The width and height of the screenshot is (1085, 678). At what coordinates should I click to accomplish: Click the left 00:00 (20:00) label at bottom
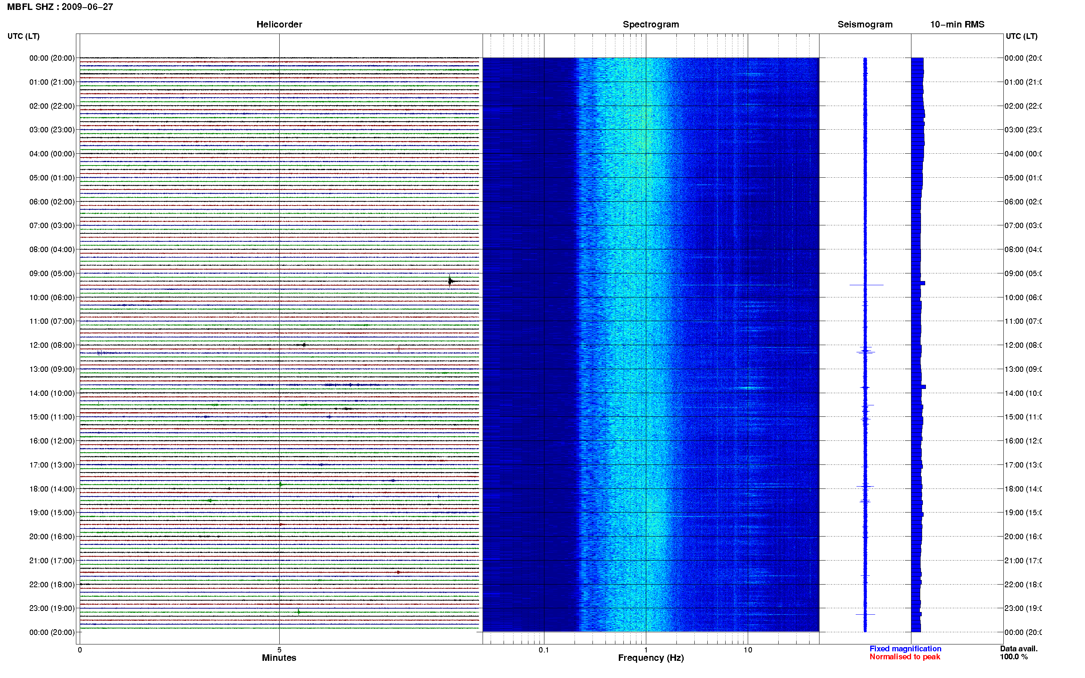52,632
